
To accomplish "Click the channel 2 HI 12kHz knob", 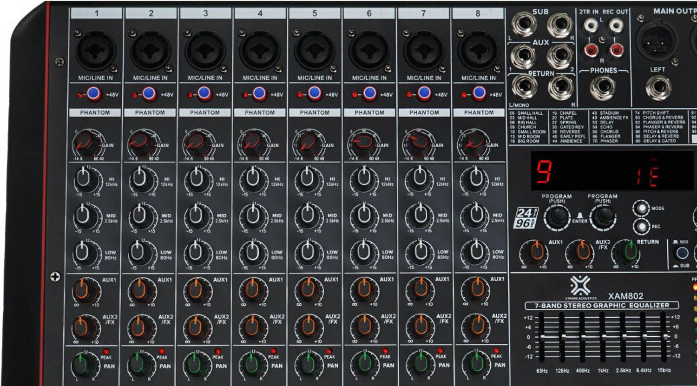I will tap(140, 179).
